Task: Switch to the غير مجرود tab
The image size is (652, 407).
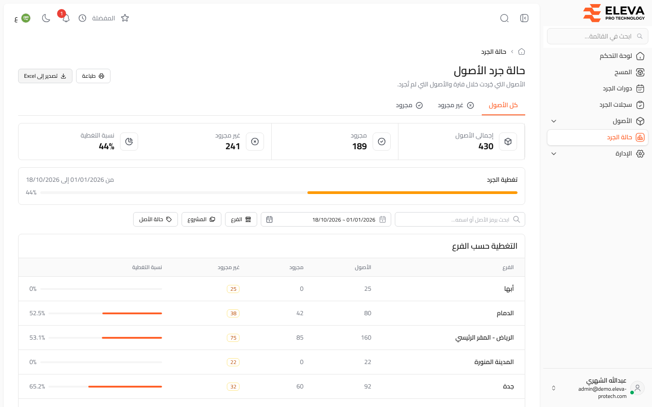Action: [456, 105]
